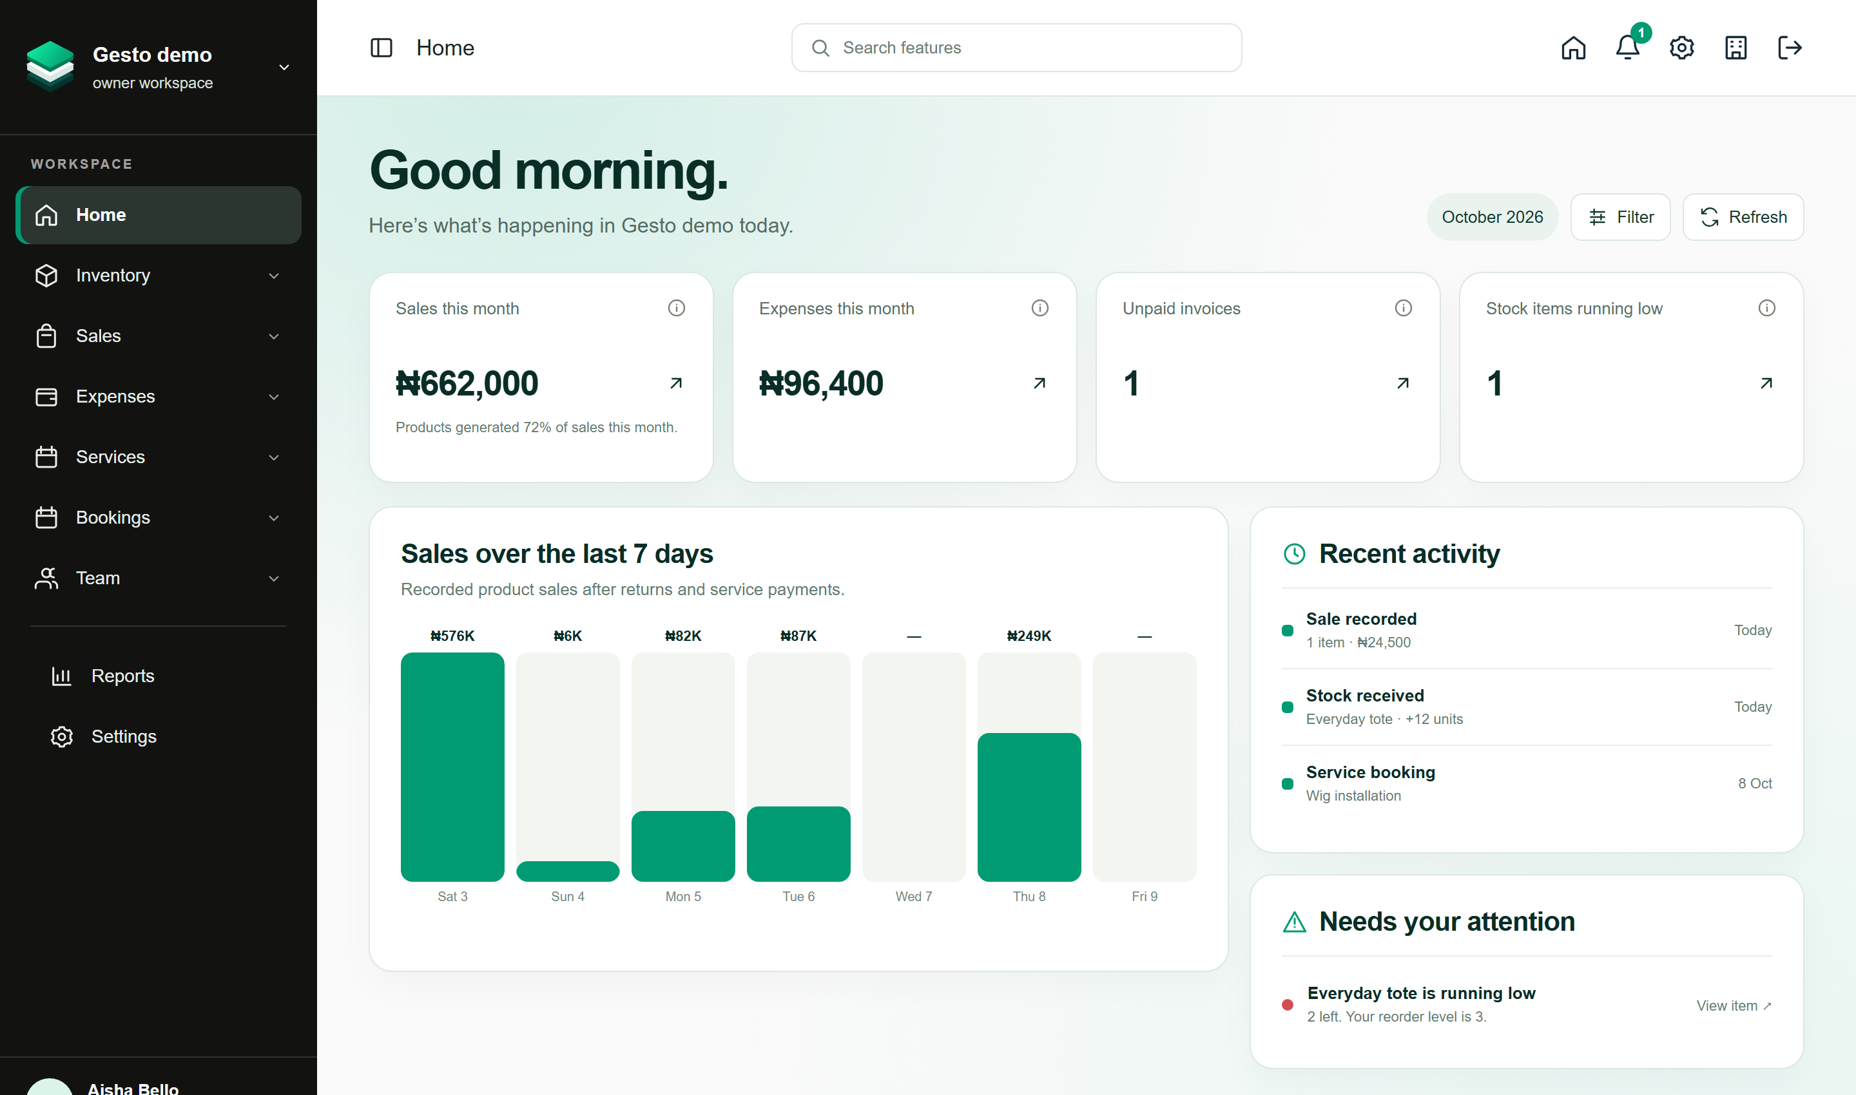
Task: Expand the Services submenu chevron
Action: (x=274, y=457)
